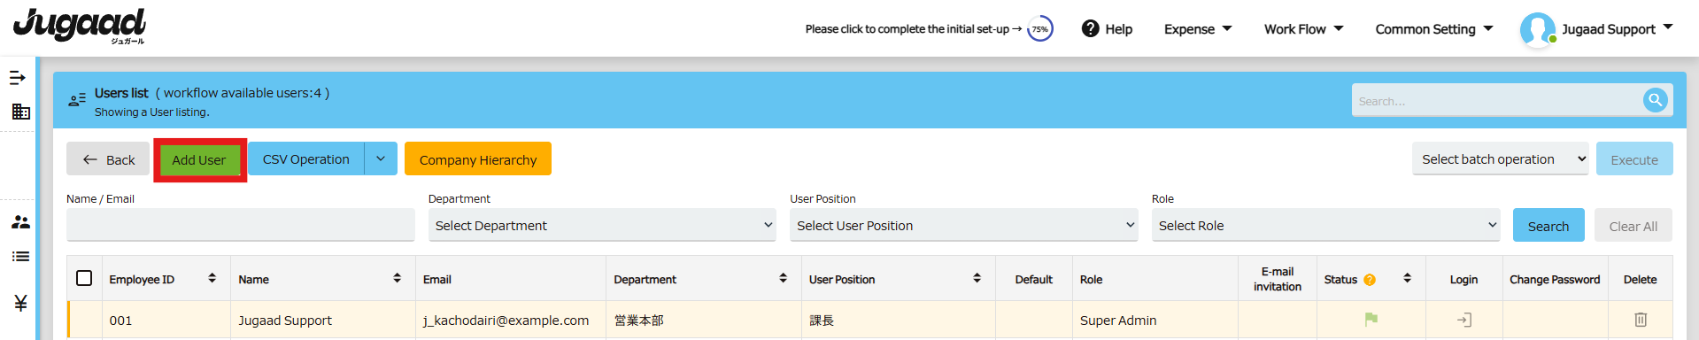
Task: Toggle the select-all users checkbox
Action: pyautogui.click(x=84, y=278)
